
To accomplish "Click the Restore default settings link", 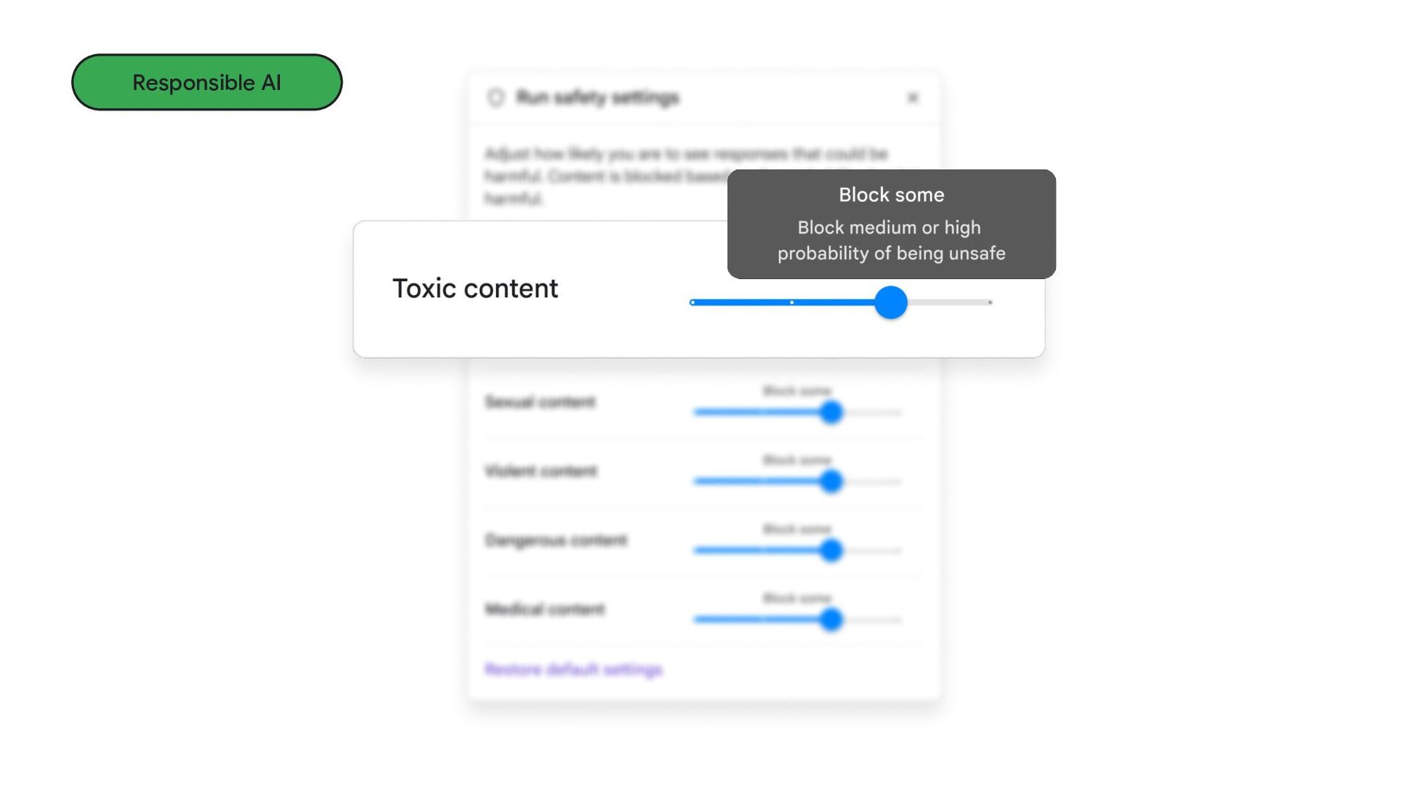I will coord(573,669).
